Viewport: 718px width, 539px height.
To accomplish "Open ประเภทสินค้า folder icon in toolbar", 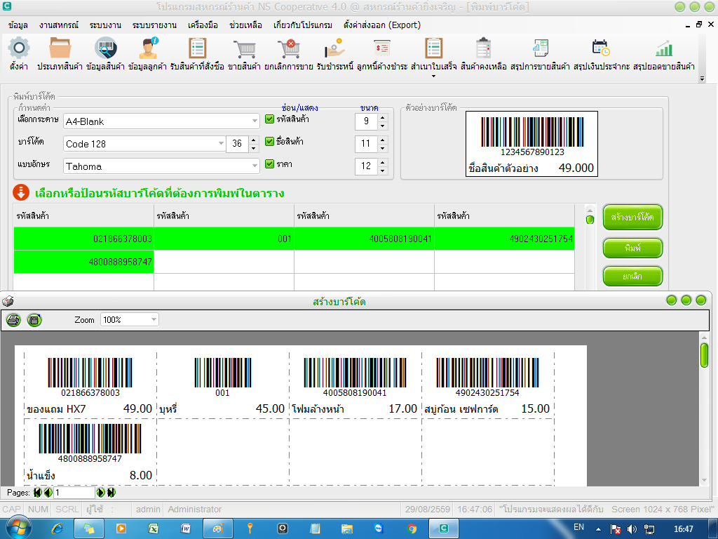I will click(60, 48).
